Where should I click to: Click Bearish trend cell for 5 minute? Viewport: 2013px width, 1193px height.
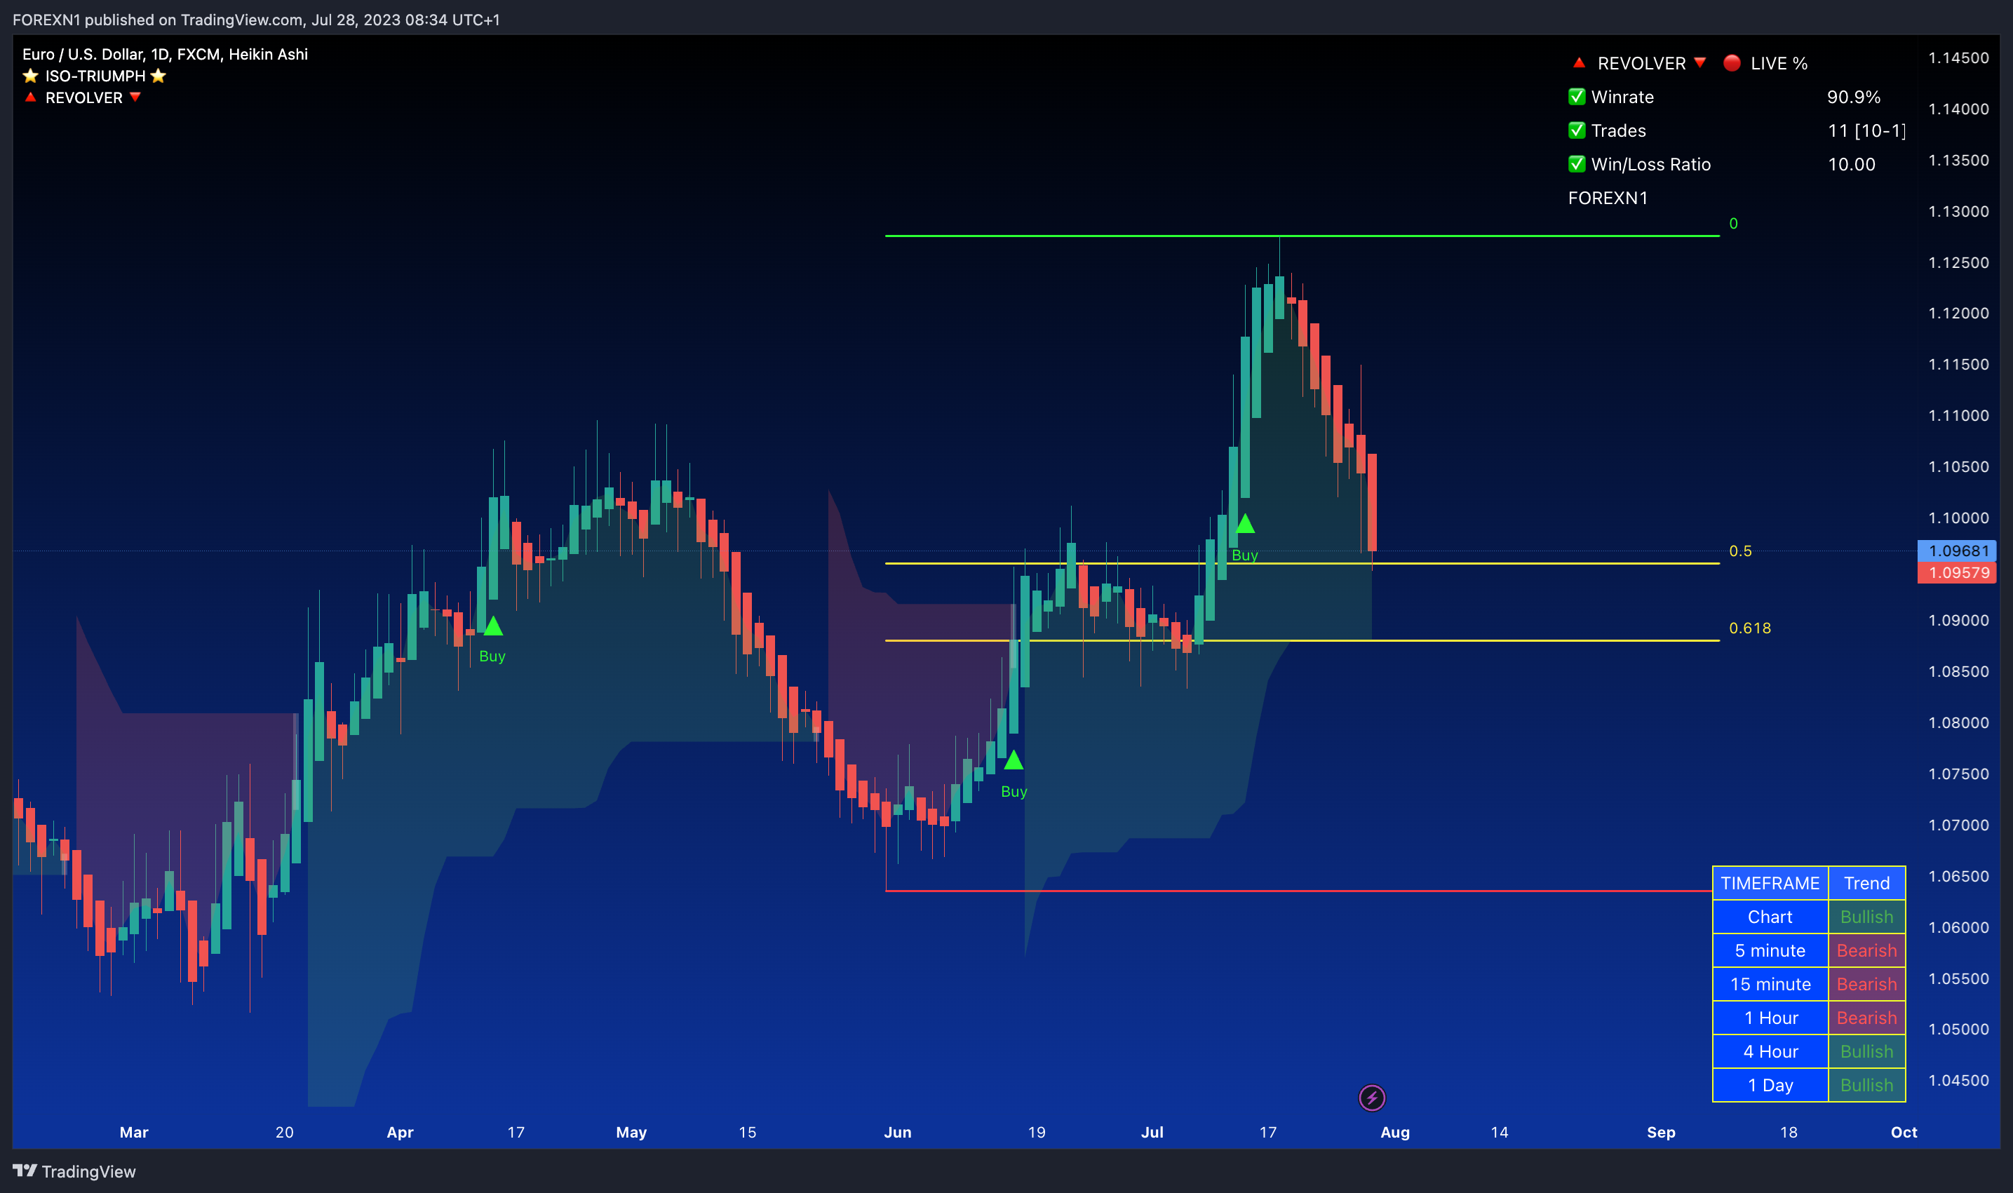click(1866, 950)
